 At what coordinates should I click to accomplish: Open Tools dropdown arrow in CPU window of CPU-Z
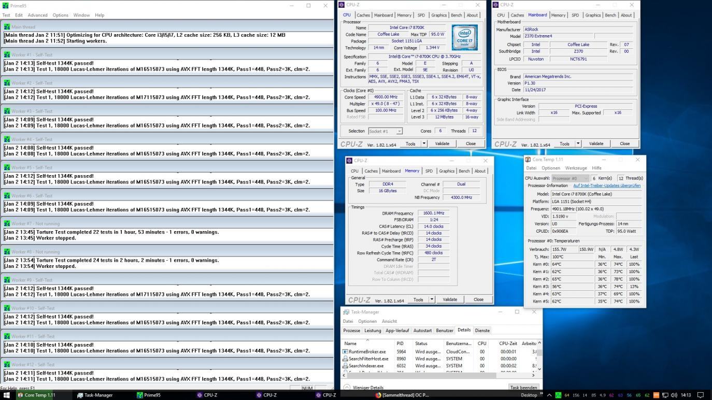coord(424,144)
